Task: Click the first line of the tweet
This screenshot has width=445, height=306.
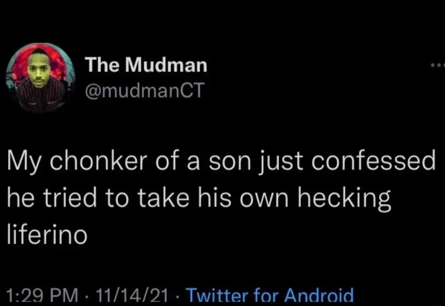Action: 218,160
